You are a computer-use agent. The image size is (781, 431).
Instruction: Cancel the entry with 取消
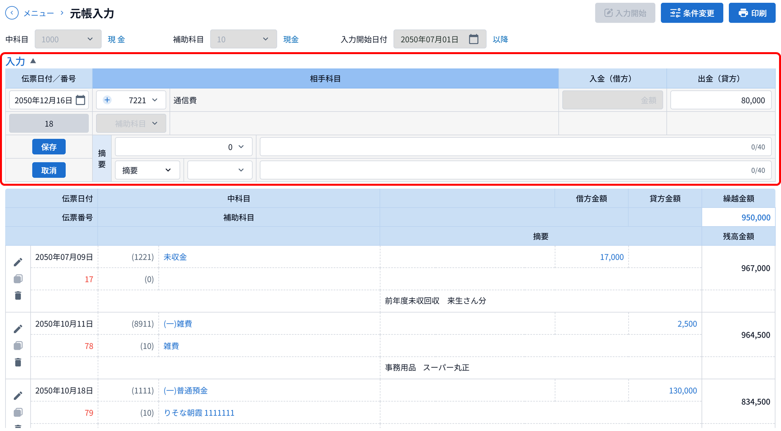click(x=49, y=170)
